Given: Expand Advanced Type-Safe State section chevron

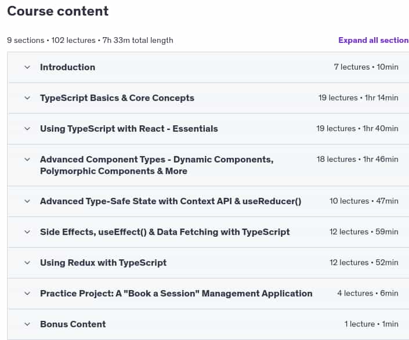Looking at the screenshot, I should click(x=27, y=201).
